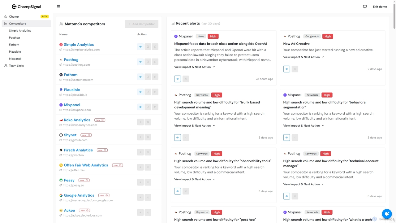Open Mixpanel in the sidebar submenu
This screenshot has height=223, width=396.
[15, 59]
